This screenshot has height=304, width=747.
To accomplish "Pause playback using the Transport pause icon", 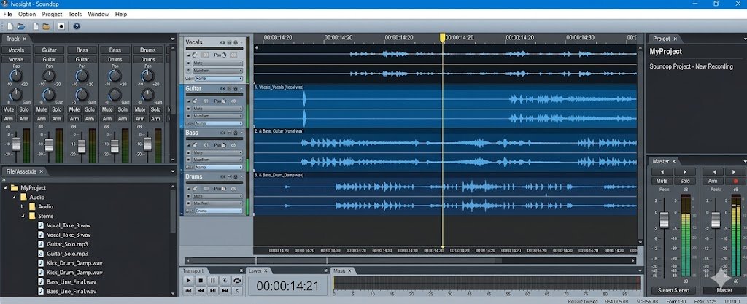I will (x=213, y=280).
